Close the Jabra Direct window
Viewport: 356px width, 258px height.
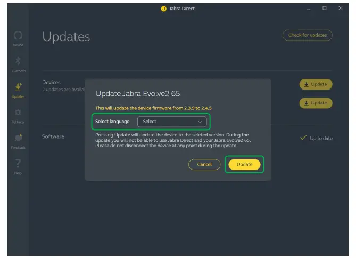tap(341, 8)
